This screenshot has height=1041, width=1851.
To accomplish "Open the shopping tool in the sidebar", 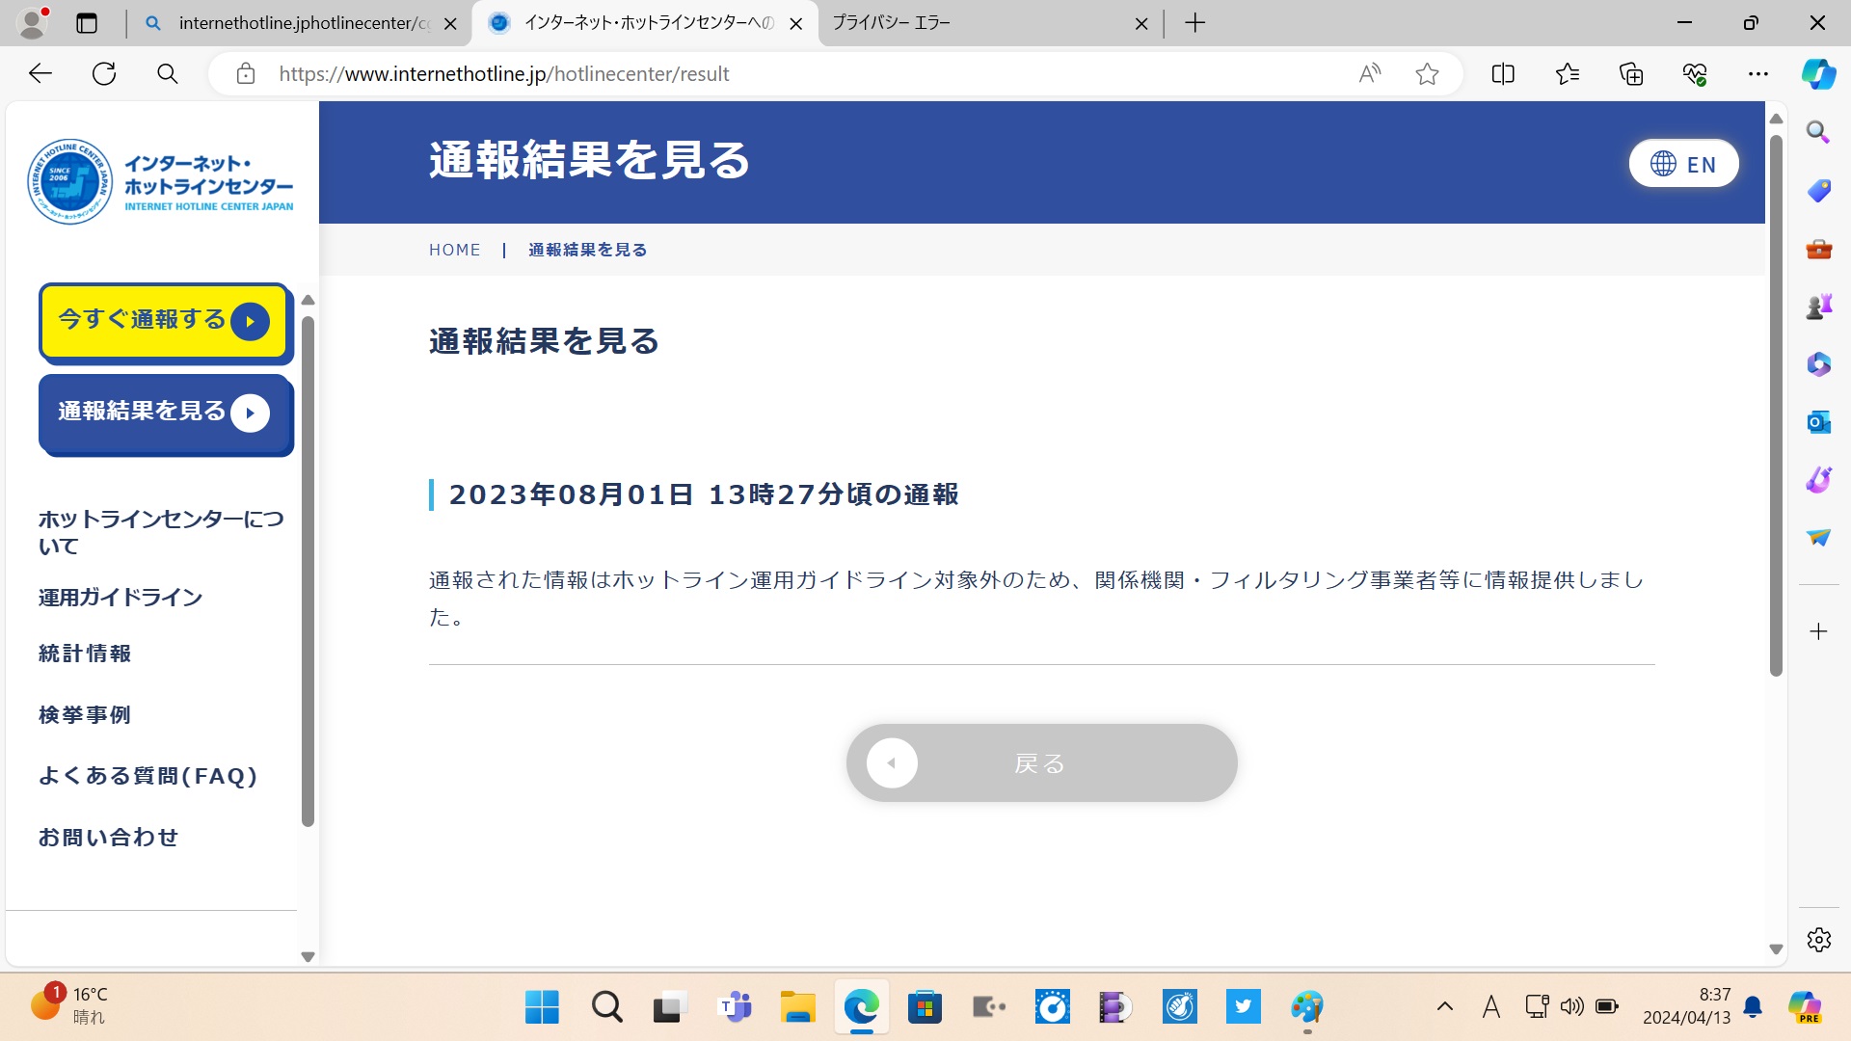I will point(1818,191).
